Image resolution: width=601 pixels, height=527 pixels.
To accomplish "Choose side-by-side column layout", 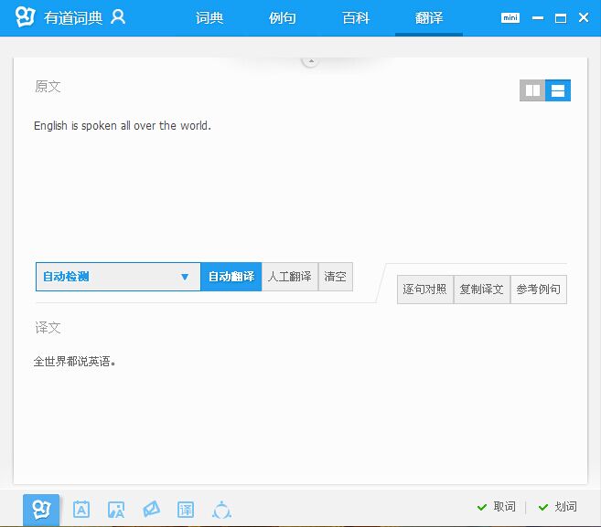I will coord(532,90).
